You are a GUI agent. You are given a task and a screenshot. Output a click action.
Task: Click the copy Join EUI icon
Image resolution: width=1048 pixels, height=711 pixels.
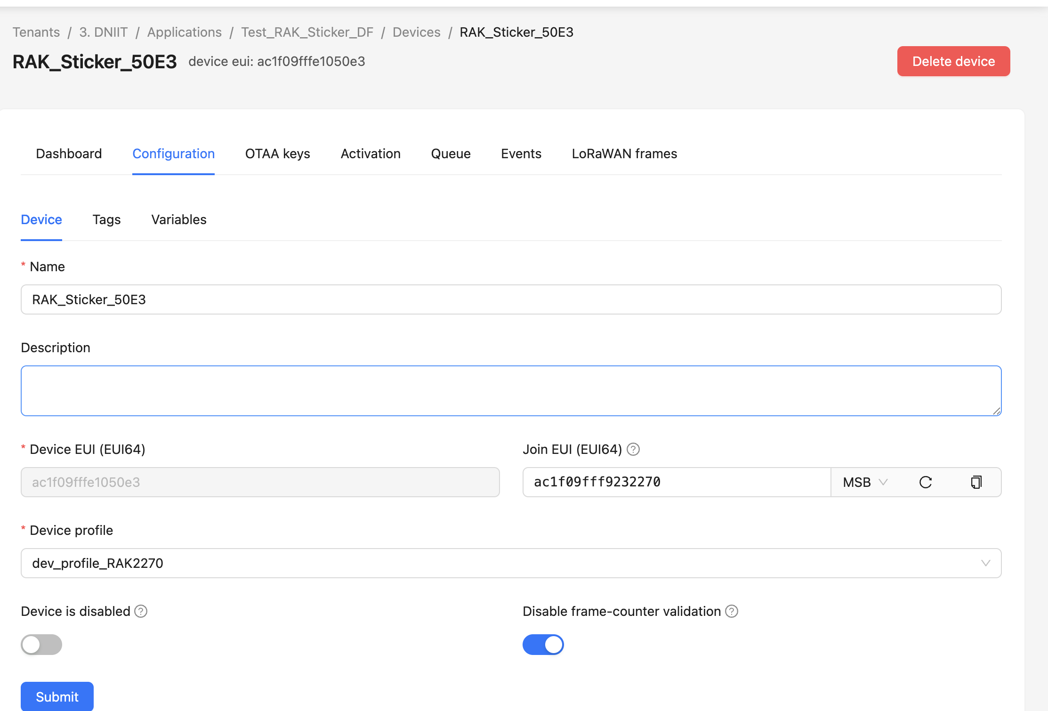pyautogui.click(x=976, y=482)
